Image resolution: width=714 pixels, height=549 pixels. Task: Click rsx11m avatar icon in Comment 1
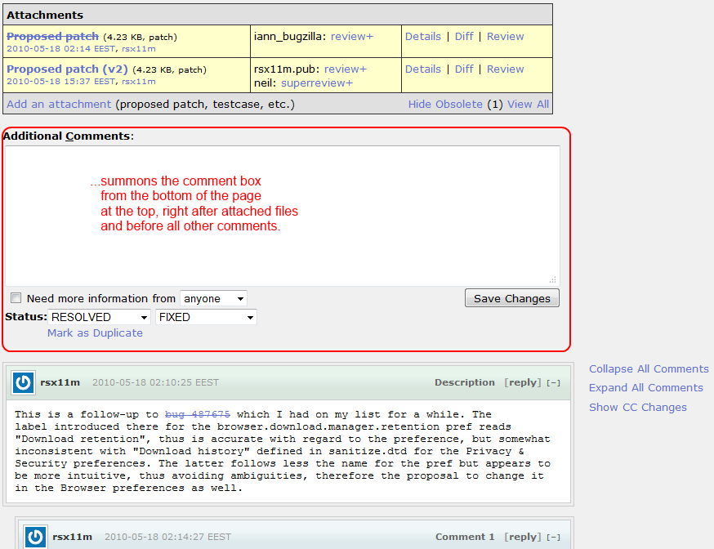[35, 538]
